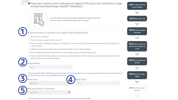The height and width of the screenshot is (100, 178).
Task: Go to STEP.01 Consent to Terms step
Action: pyautogui.click(x=137, y=6)
